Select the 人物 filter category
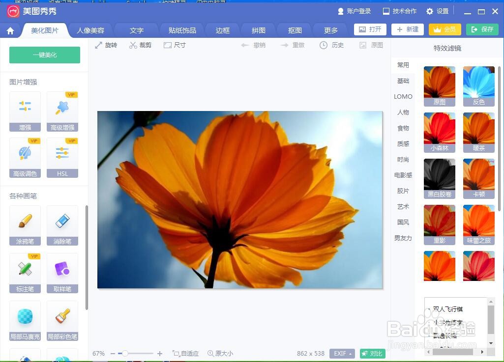Screen dimensions: 504x362 click(403, 112)
